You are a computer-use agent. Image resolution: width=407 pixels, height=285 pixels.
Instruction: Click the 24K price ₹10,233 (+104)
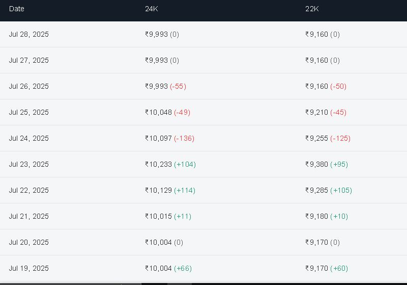coord(170,164)
